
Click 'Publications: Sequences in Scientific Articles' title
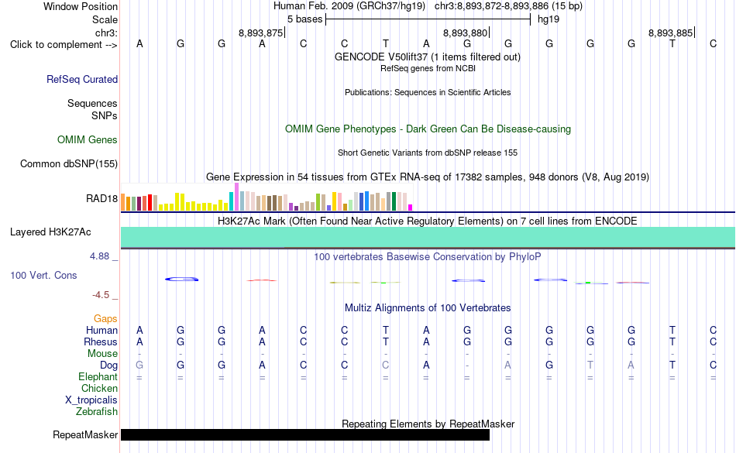[x=428, y=92]
